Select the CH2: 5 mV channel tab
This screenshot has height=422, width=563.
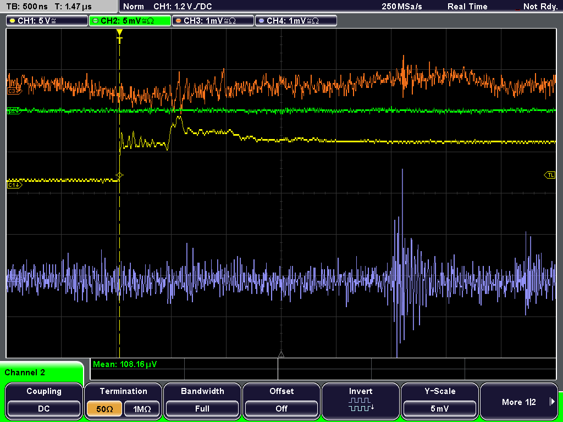(130, 21)
